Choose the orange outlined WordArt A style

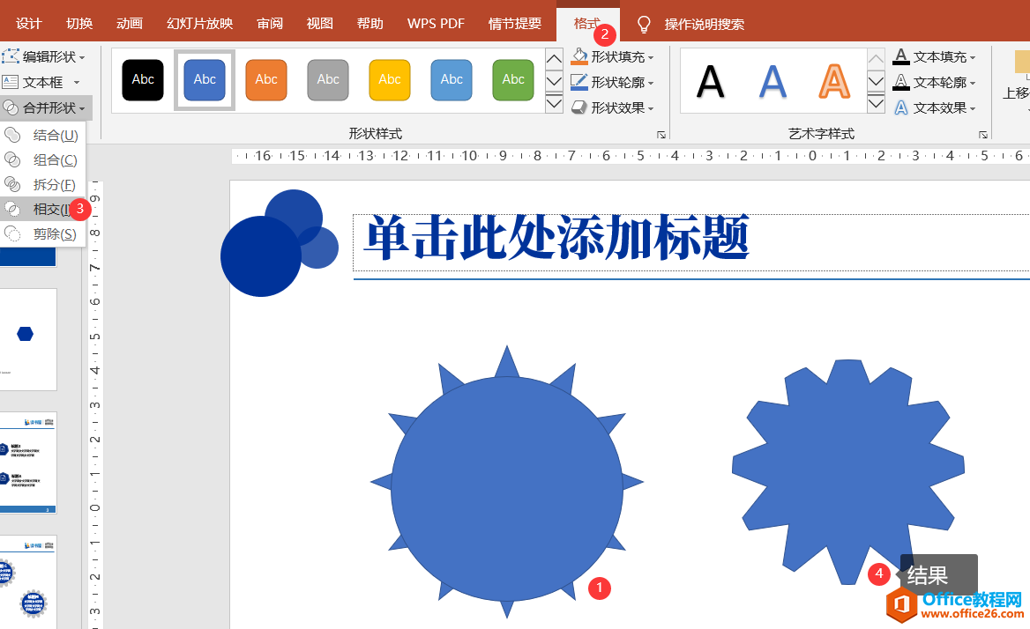point(833,81)
